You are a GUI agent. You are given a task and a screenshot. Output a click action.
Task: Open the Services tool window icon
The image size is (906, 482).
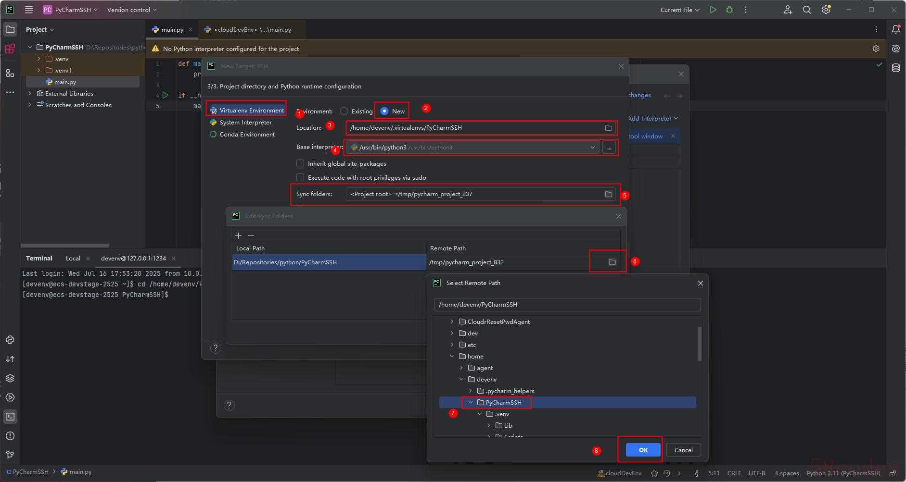coord(10,397)
